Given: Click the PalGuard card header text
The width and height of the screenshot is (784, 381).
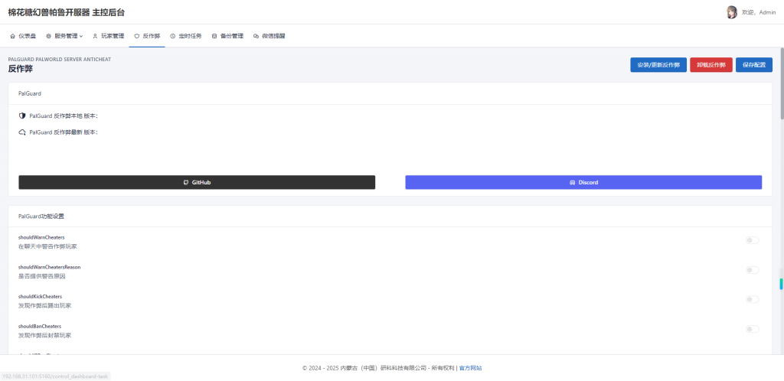Looking at the screenshot, I should [30, 93].
